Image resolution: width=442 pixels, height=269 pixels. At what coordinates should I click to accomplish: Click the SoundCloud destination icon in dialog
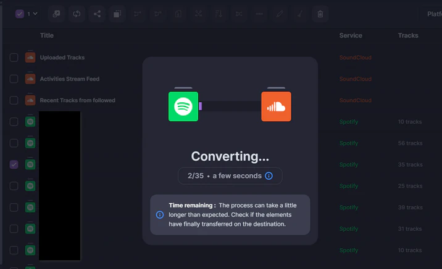click(276, 106)
